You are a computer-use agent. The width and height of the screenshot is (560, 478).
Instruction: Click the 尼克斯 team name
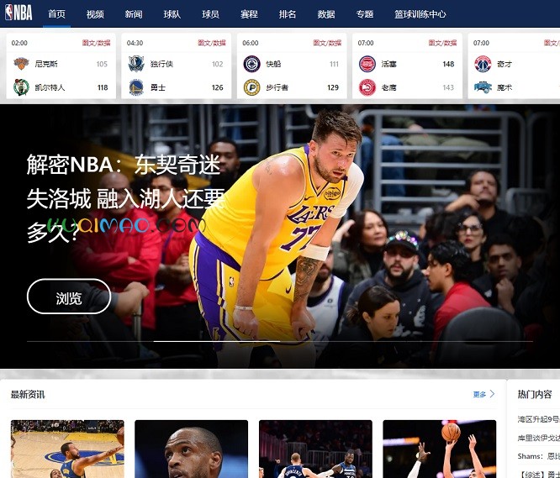pyautogui.click(x=46, y=64)
